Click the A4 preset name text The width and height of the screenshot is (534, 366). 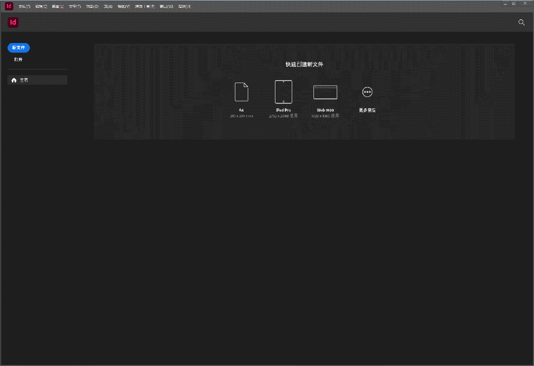point(241,110)
